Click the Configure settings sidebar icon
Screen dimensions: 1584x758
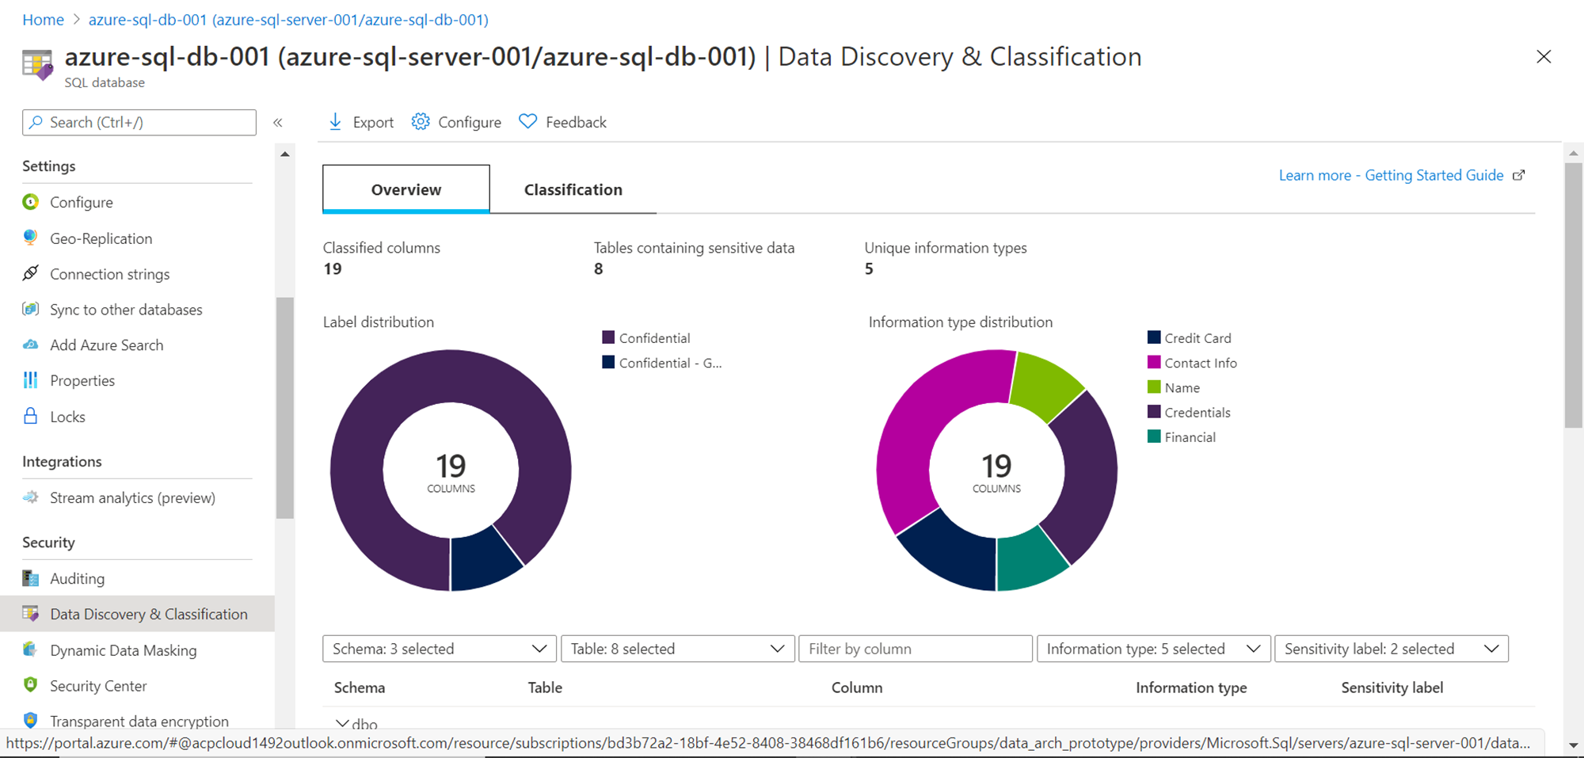click(30, 202)
